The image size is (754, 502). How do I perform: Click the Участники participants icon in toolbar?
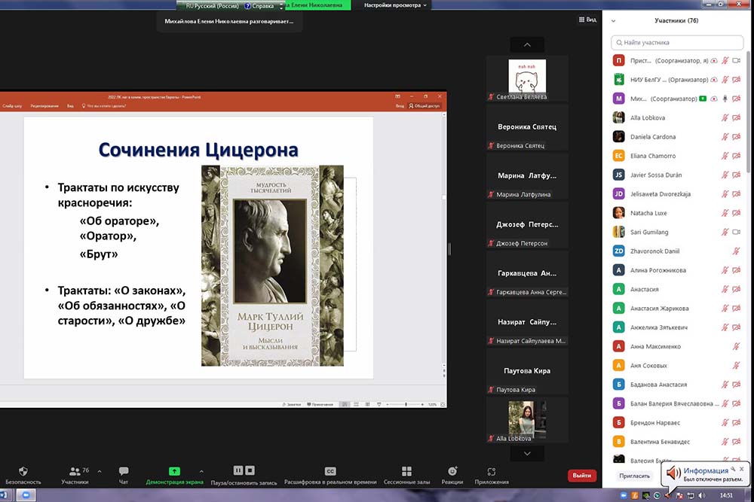pyautogui.click(x=75, y=471)
